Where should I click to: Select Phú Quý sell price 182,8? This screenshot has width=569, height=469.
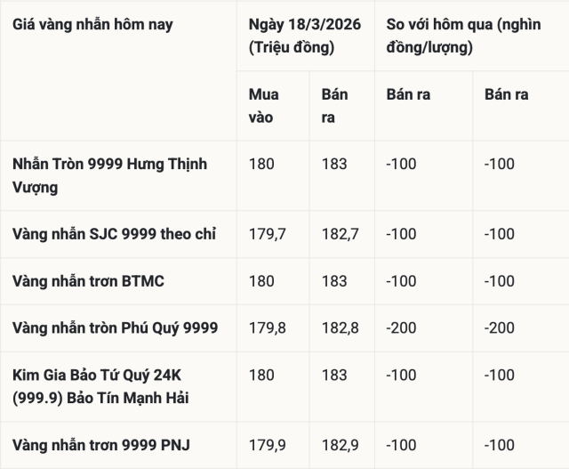341,328
